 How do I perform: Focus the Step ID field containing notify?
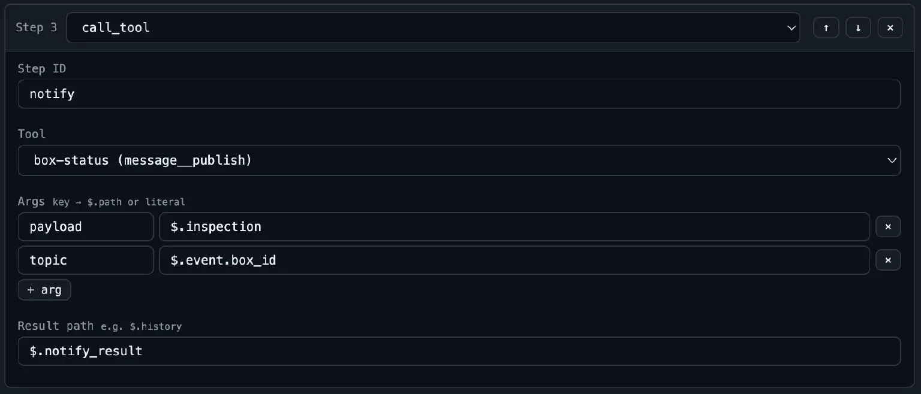click(459, 94)
